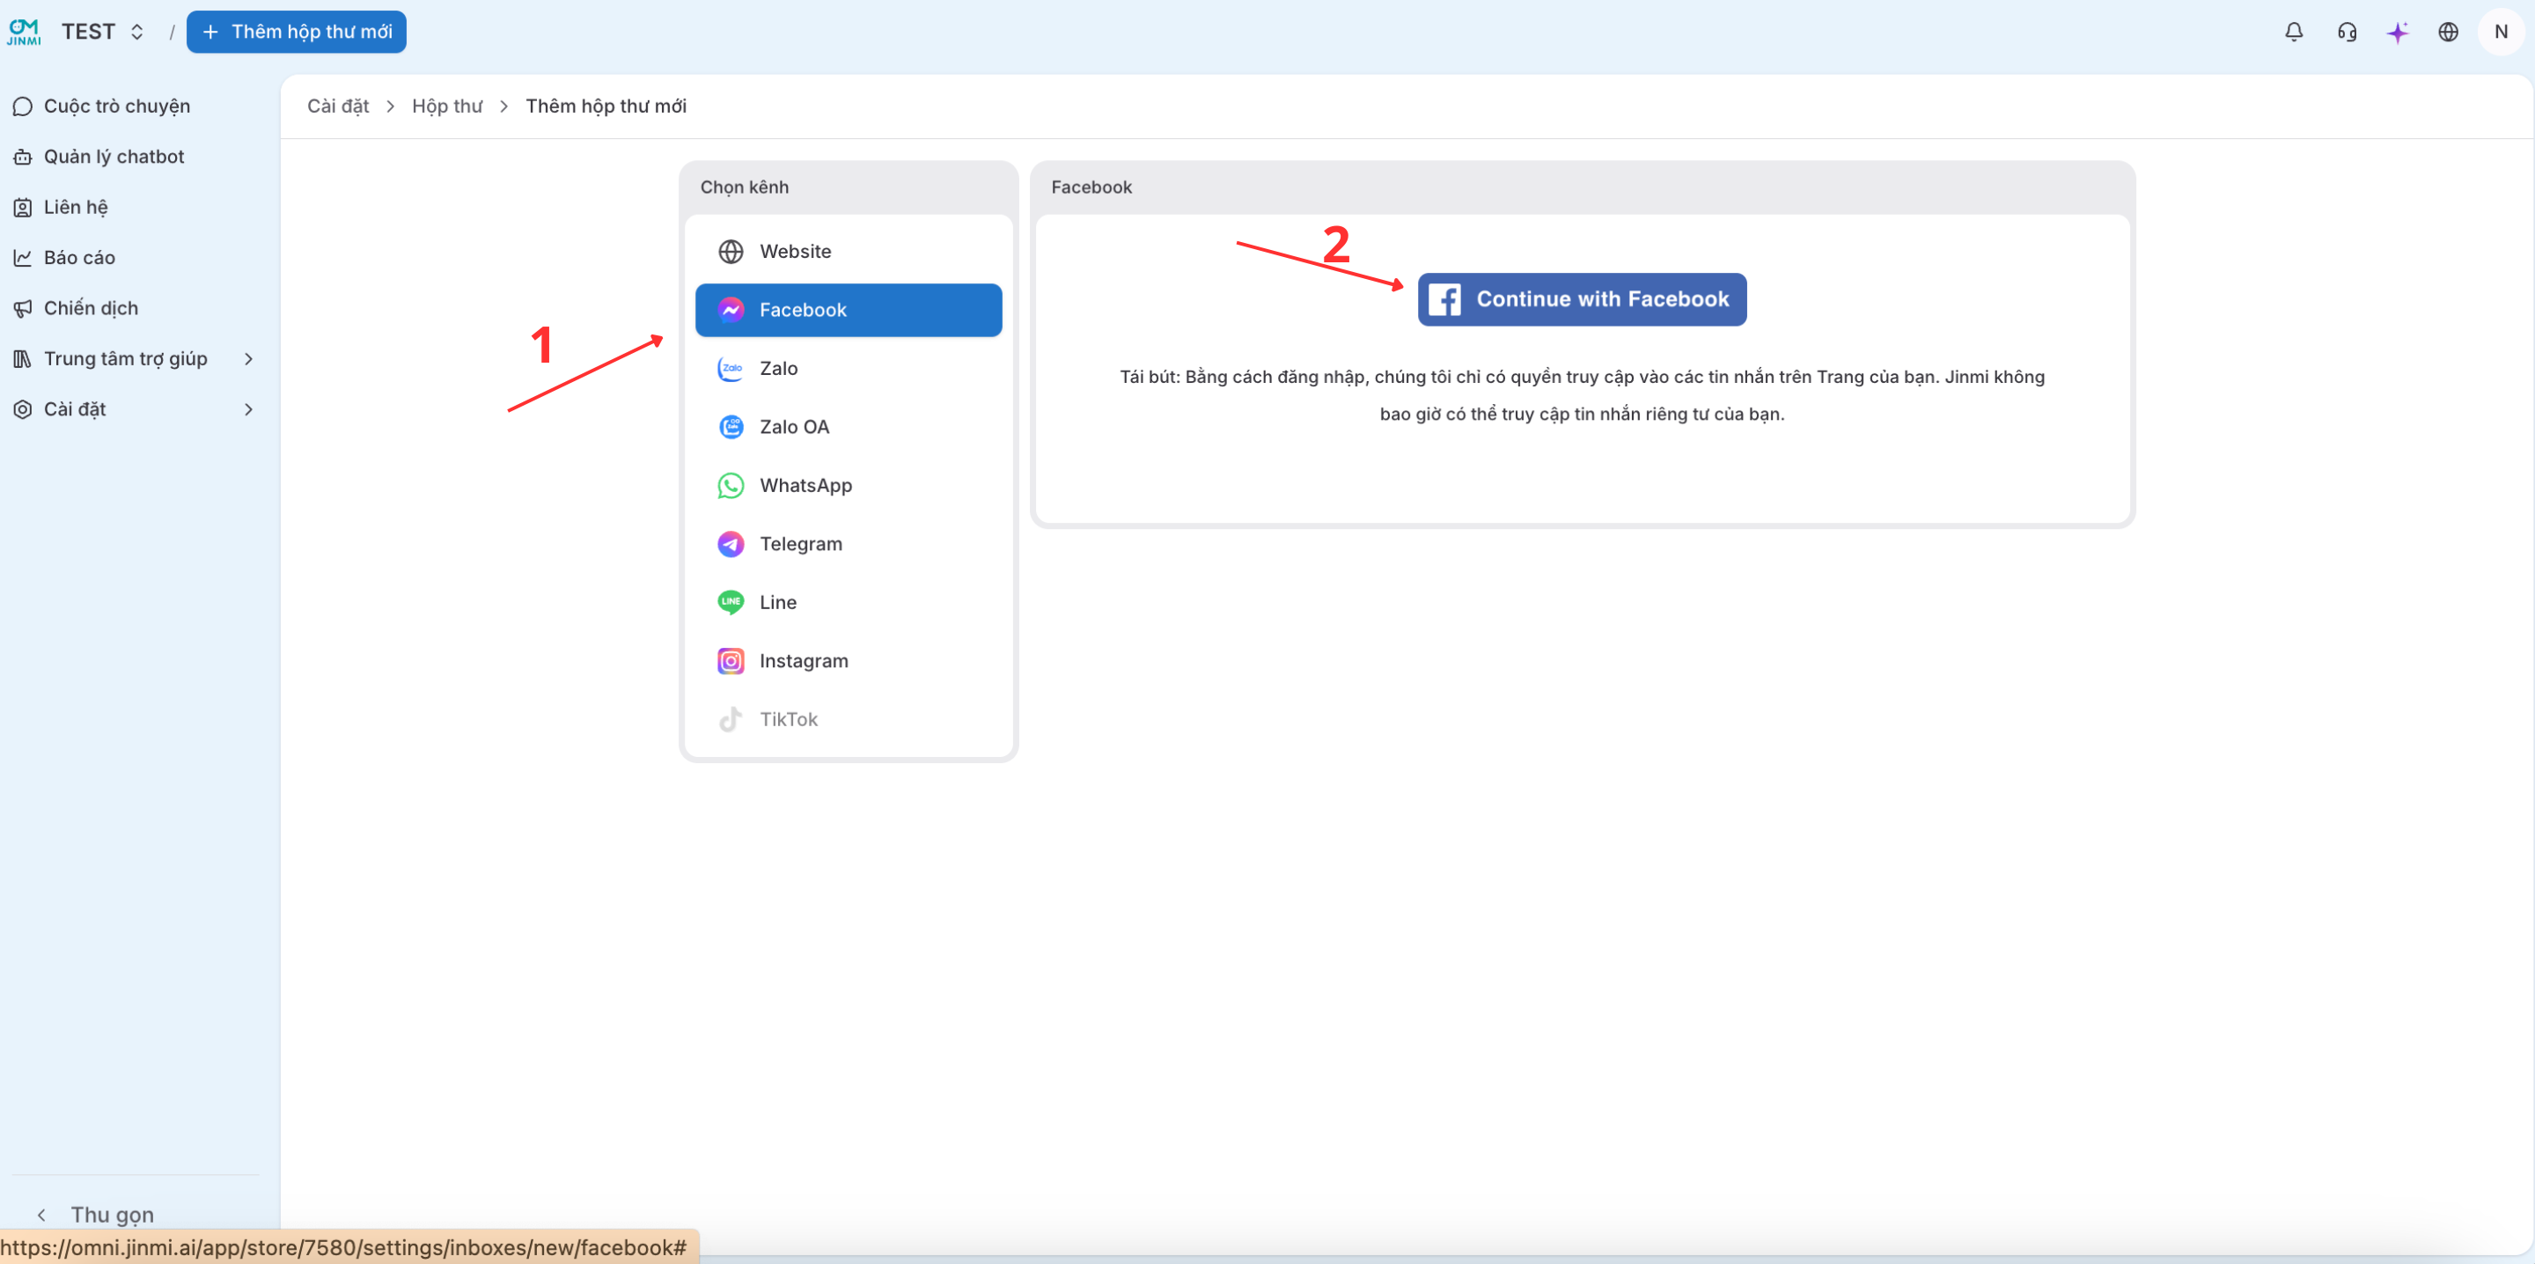Click the Zalo channel icon
Image resolution: width=2535 pixels, height=1264 pixels.
coord(731,368)
